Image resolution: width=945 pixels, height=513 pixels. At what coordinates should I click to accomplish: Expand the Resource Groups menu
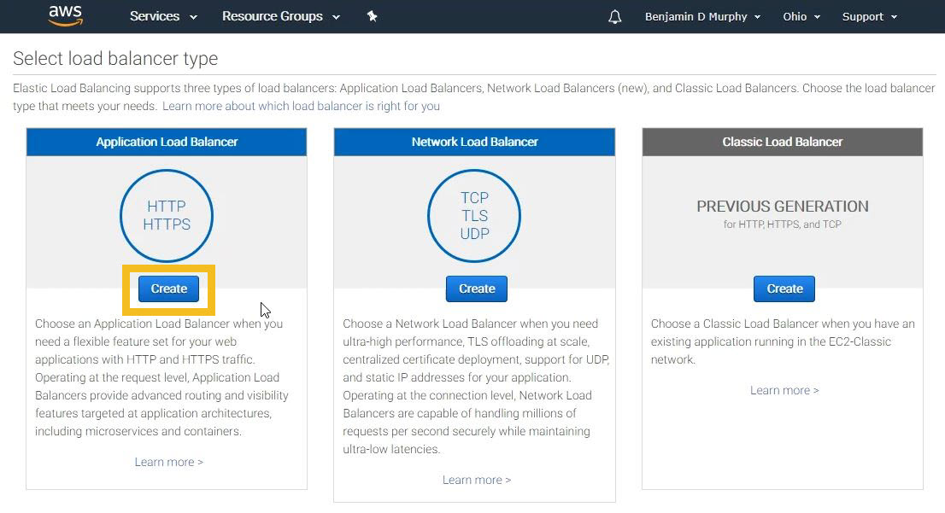point(281,16)
